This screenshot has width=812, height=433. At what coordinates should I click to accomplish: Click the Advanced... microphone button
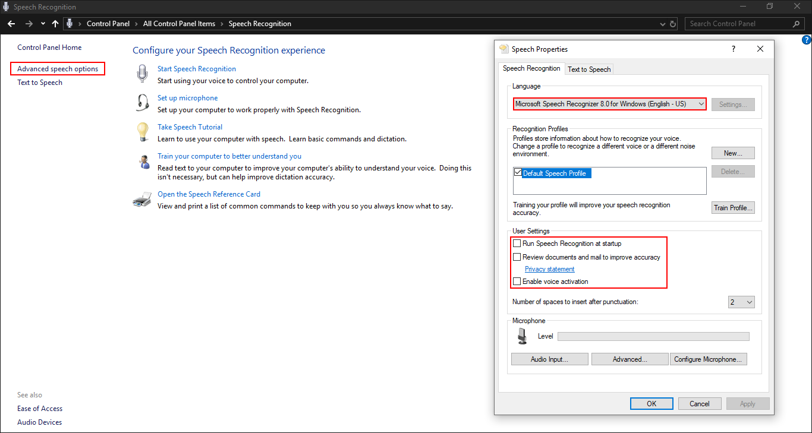630,359
